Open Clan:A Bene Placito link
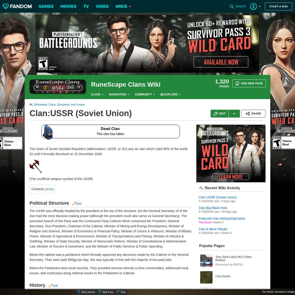 tap(213, 229)
